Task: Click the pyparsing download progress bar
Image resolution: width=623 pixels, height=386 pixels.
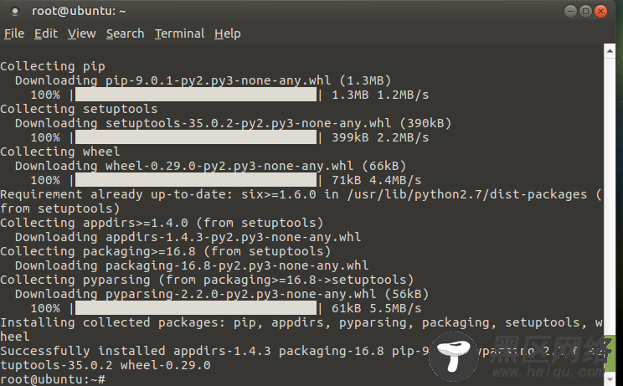Action: (196, 308)
